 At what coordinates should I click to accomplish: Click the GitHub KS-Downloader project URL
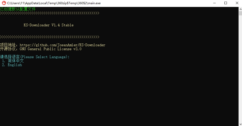click(x=63, y=45)
